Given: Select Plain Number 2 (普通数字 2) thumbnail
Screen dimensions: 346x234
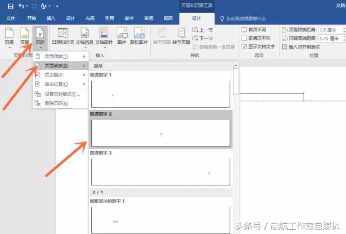Looking at the screenshot, I should [161, 133].
